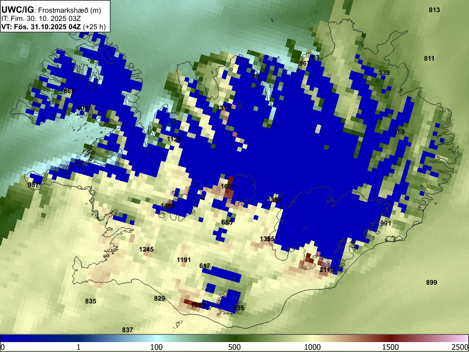The width and height of the screenshot is (469, 352).
Task: Click the 63 value label
Action: pyautogui.click(x=316, y=57)
